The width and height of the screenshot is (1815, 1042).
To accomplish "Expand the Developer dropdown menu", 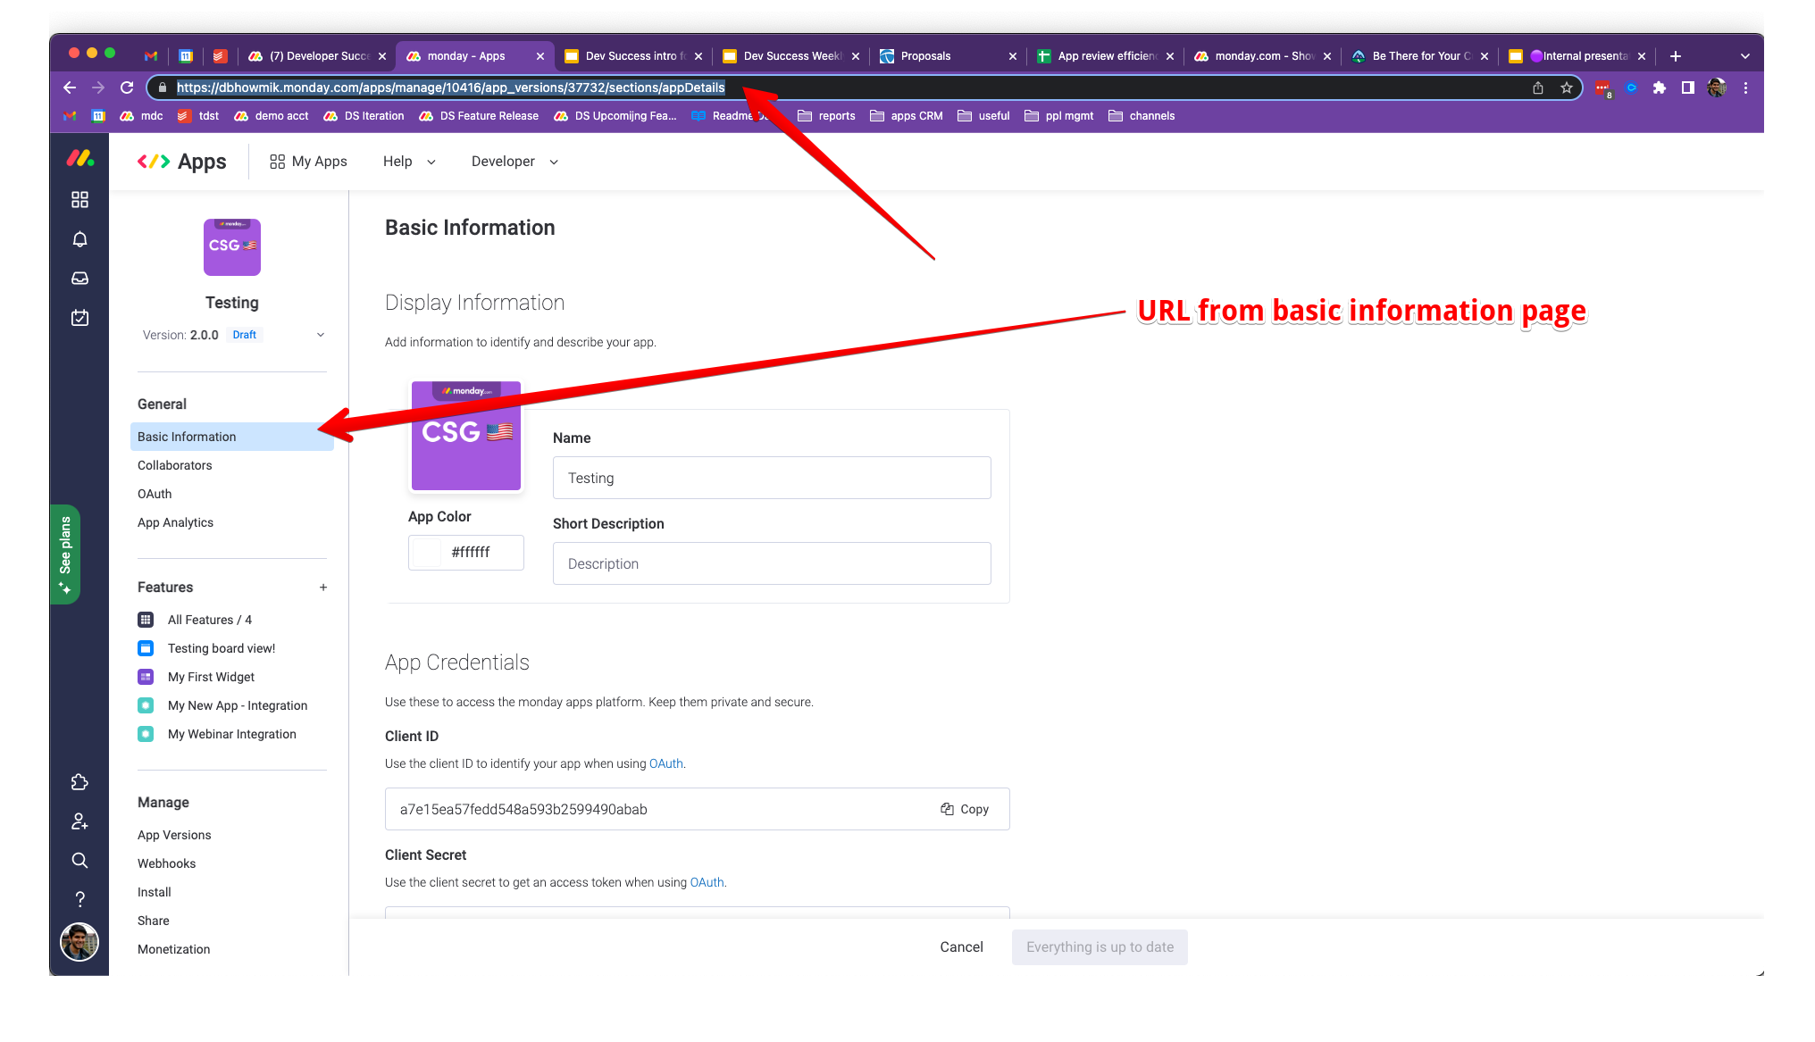I will 514,162.
